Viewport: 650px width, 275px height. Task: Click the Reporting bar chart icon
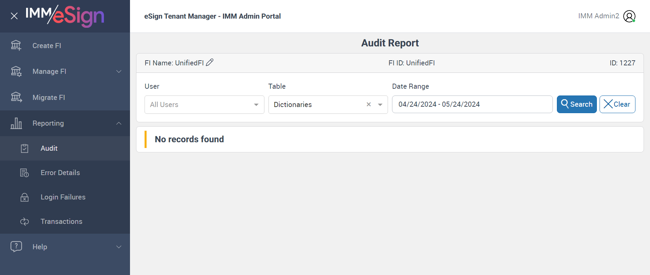[x=16, y=123]
